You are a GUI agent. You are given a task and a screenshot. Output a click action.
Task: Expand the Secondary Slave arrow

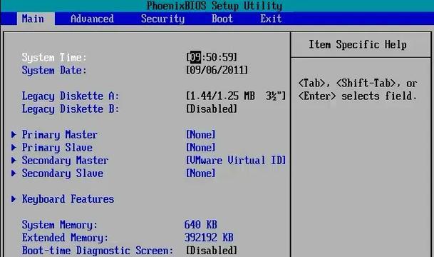point(14,173)
